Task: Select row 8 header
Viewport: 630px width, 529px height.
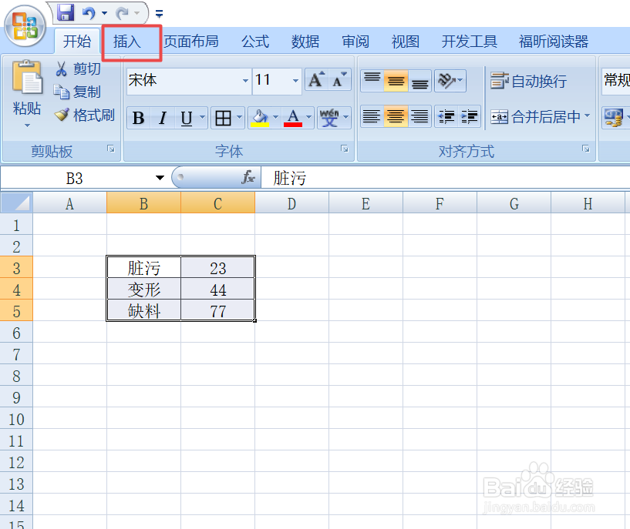Action: [16, 377]
